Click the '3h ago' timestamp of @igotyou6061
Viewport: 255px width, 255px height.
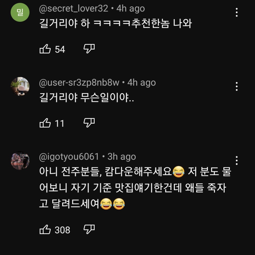coord(122,157)
